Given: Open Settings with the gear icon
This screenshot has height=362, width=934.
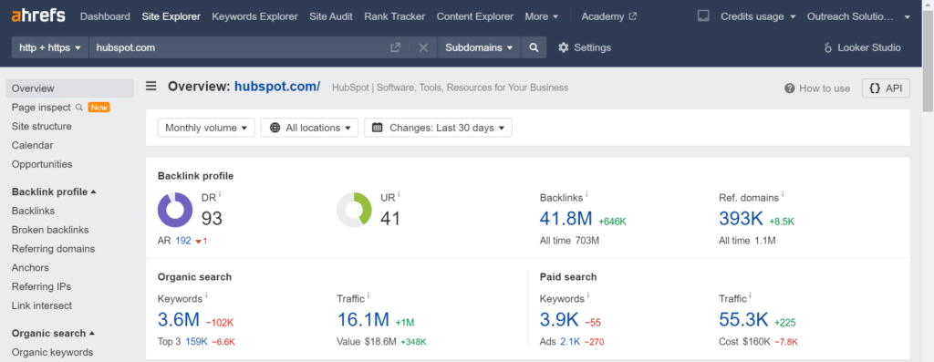Looking at the screenshot, I should (x=585, y=47).
